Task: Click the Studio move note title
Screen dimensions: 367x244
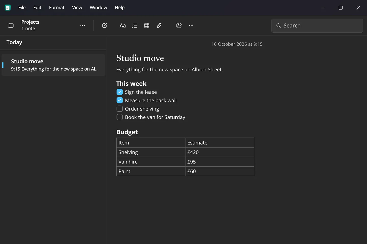Action: (x=140, y=58)
